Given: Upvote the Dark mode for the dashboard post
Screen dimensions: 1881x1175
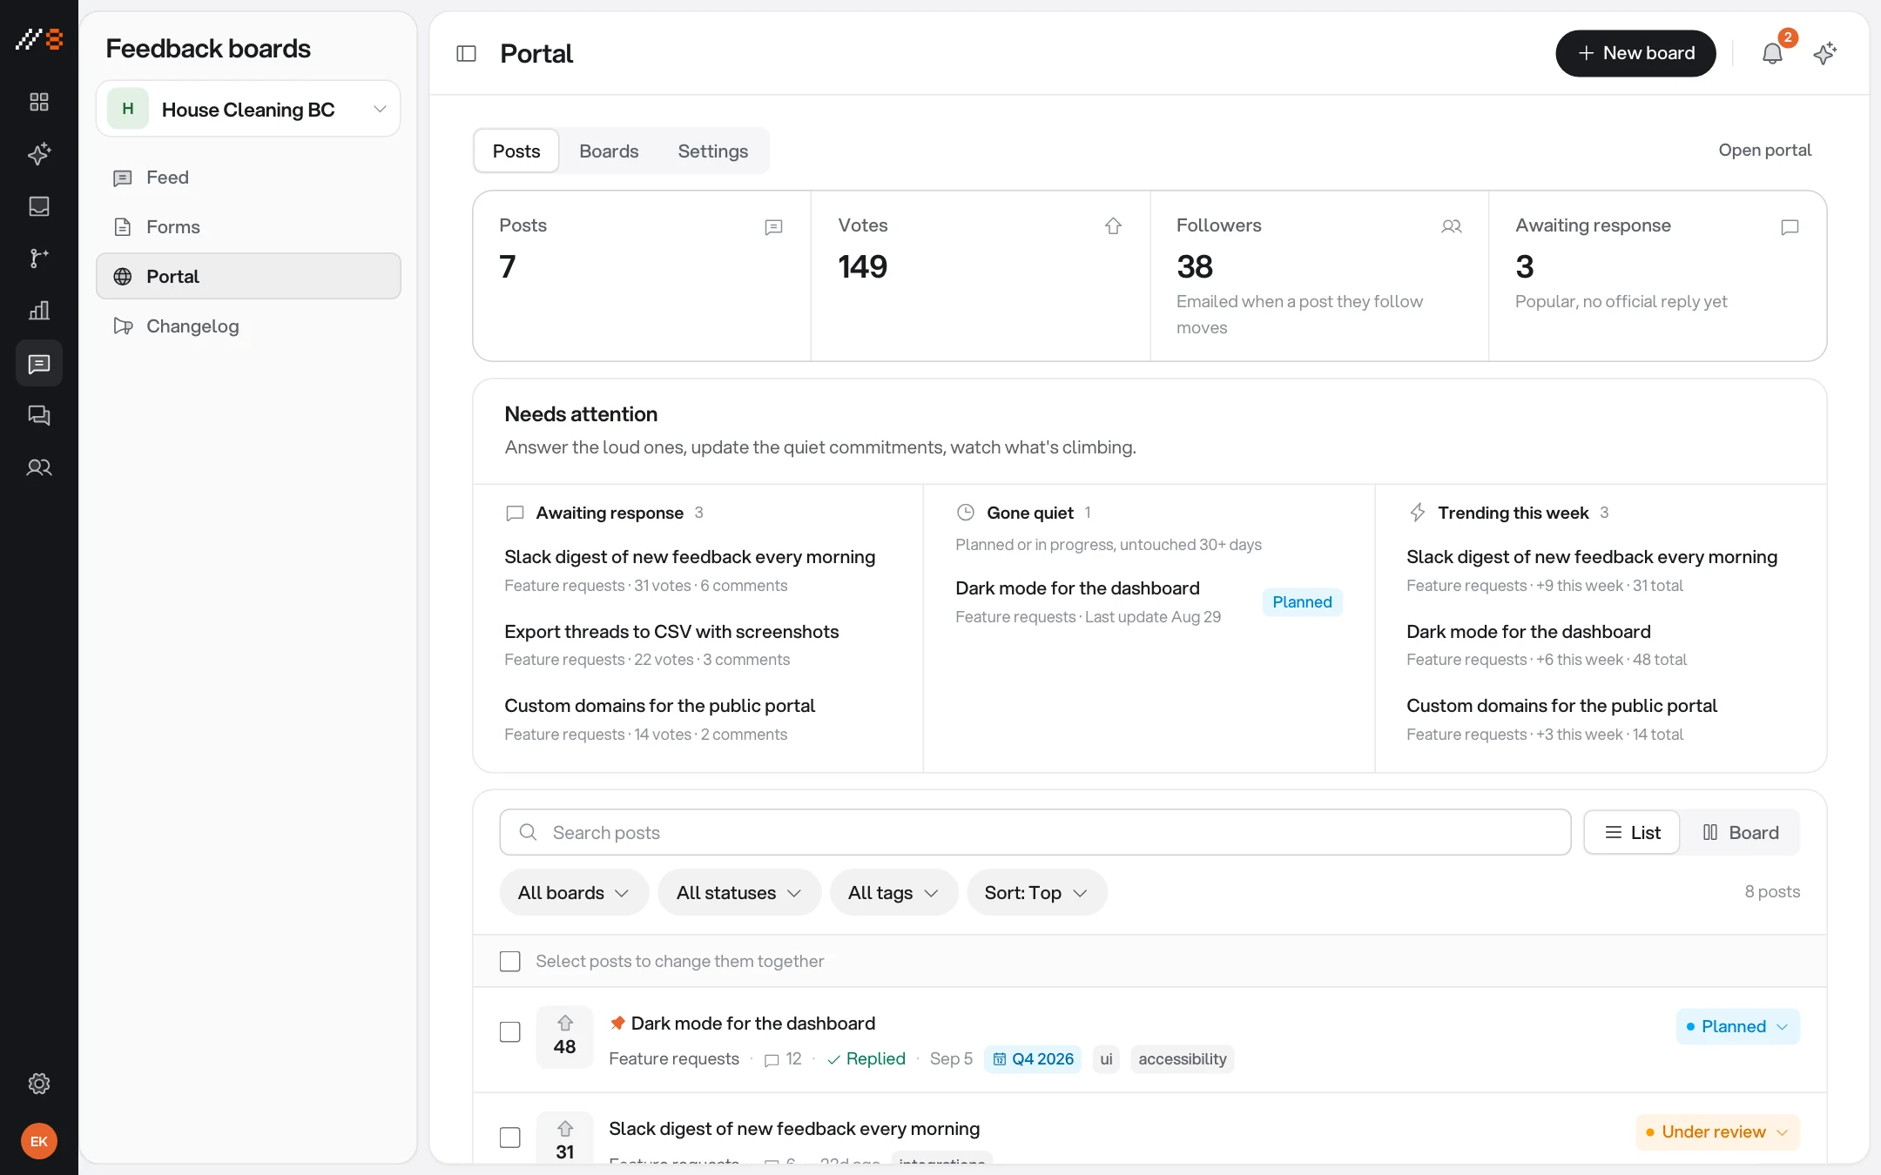Looking at the screenshot, I should (x=564, y=1036).
